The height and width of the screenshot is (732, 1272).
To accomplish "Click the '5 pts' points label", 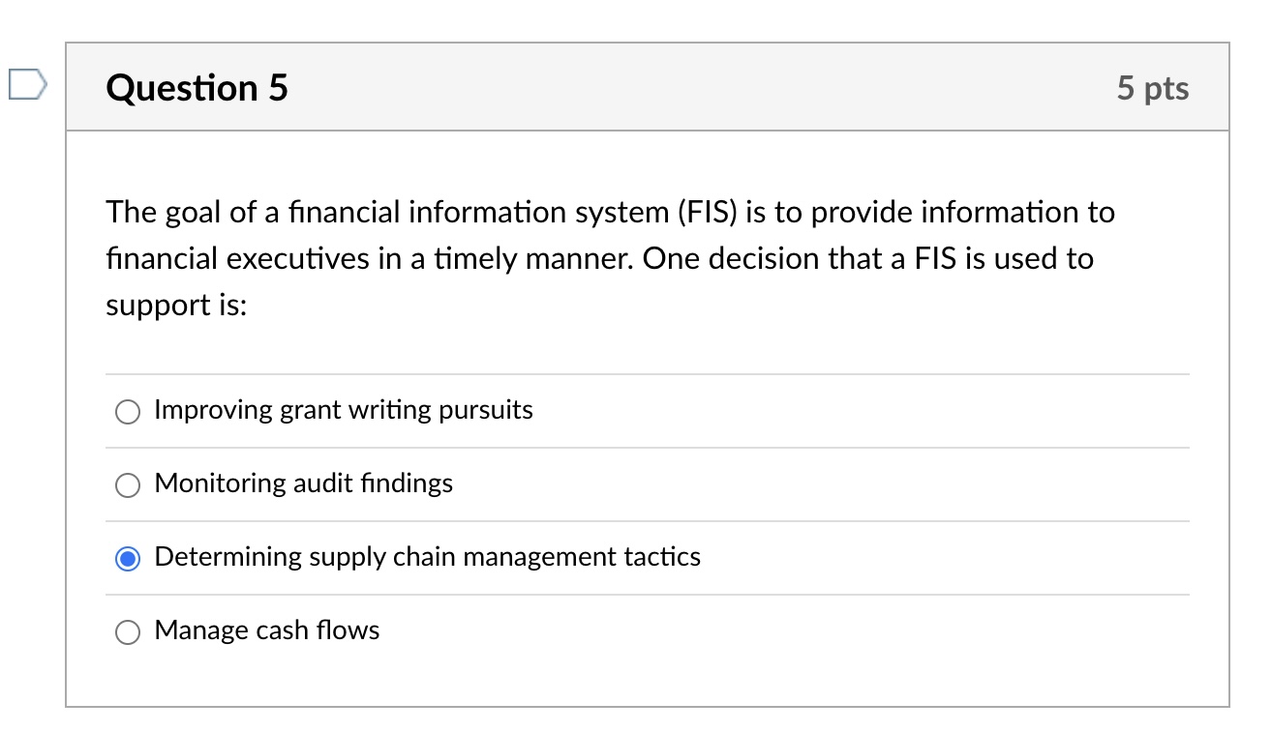I will point(1152,88).
